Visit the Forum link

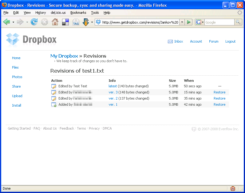214,41
